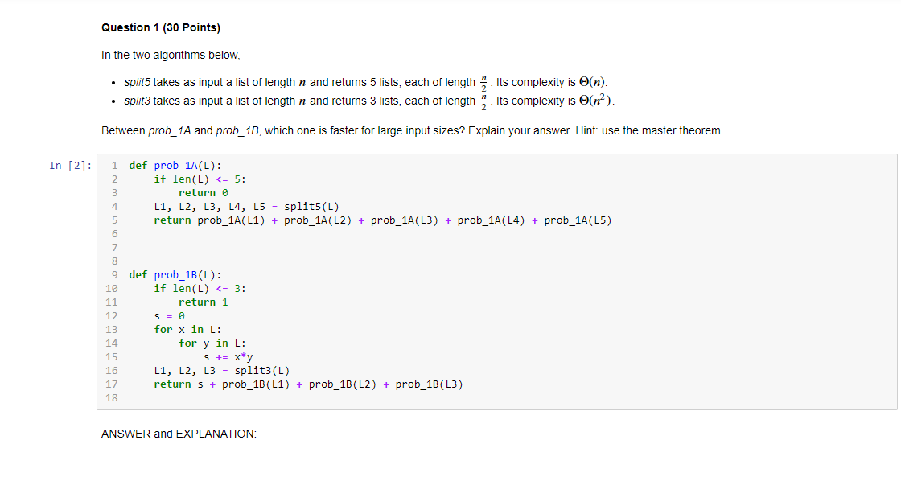Click the split5(L) call in the code
The image size is (901, 477).
(x=311, y=207)
